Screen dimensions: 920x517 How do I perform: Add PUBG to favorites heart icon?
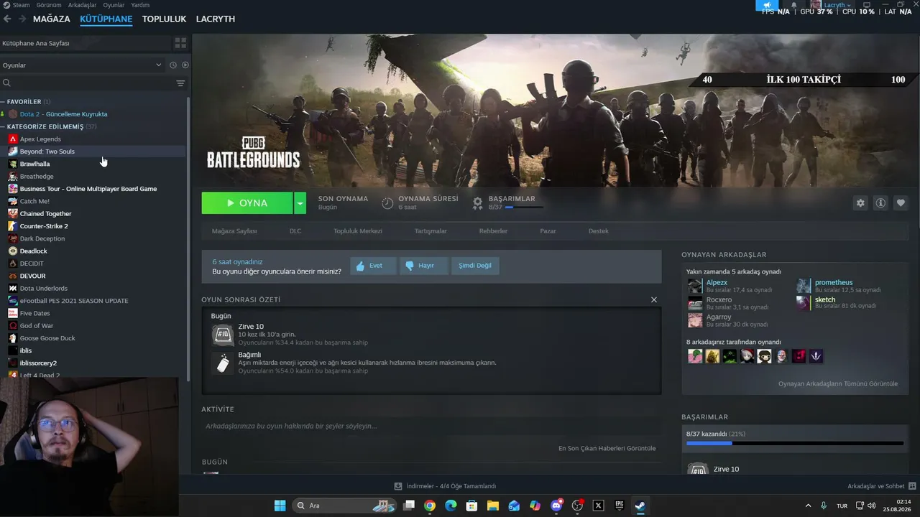click(x=901, y=203)
